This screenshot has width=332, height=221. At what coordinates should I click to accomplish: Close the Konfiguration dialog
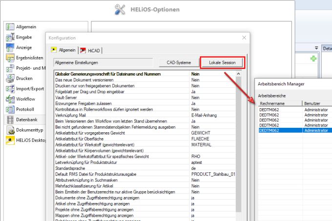tap(244, 38)
